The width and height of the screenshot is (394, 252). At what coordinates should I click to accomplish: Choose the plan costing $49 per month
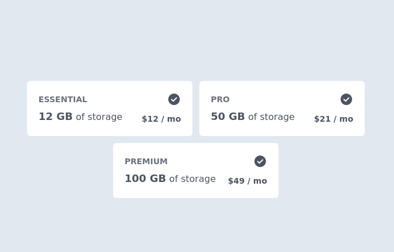(196, 170)
